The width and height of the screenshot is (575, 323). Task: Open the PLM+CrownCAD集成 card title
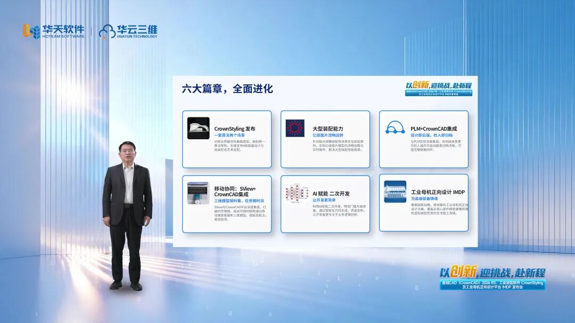433,129
